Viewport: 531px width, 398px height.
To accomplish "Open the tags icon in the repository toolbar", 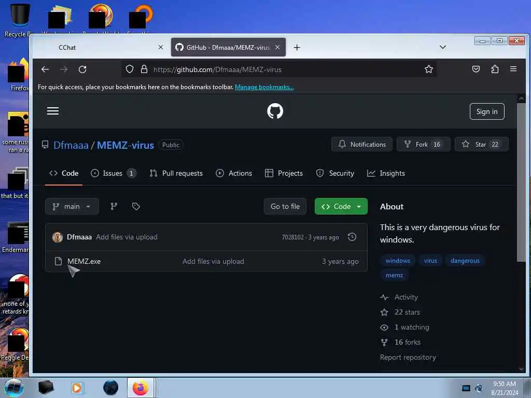I will [136, 206].
